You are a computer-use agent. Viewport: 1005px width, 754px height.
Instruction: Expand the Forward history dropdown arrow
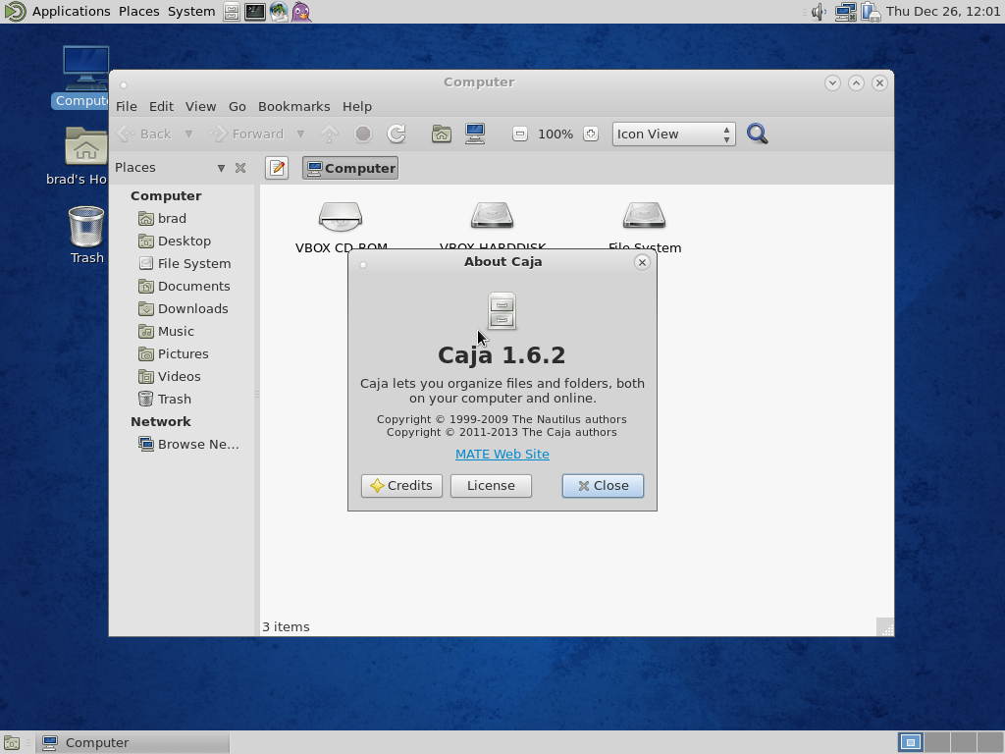pos(300,134)
